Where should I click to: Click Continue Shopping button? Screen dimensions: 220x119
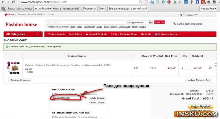(20, 80)
